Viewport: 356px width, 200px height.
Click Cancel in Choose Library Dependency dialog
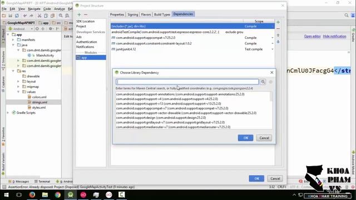pyautogui.click(x=264, y=138)
